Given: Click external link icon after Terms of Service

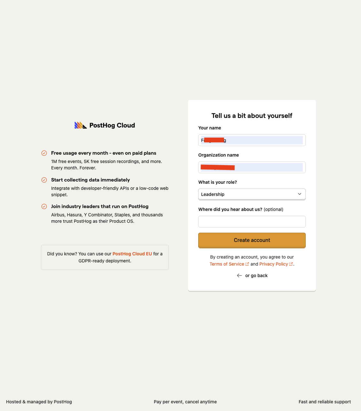Looking at the screenshot, I should [x=247, y=264].
